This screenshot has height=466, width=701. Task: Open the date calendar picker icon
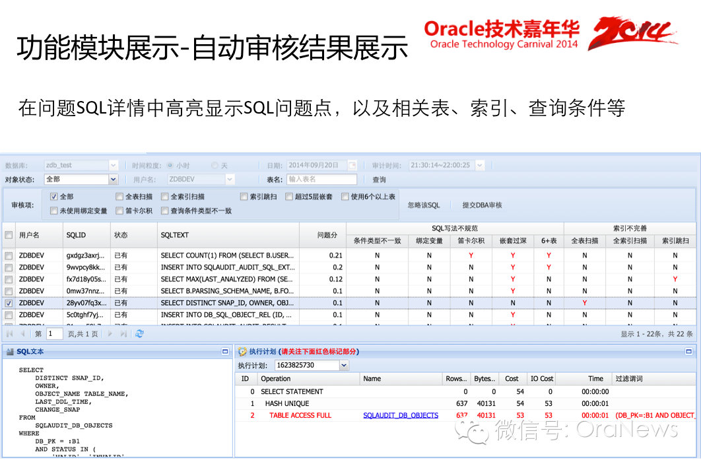pos(352,166)
